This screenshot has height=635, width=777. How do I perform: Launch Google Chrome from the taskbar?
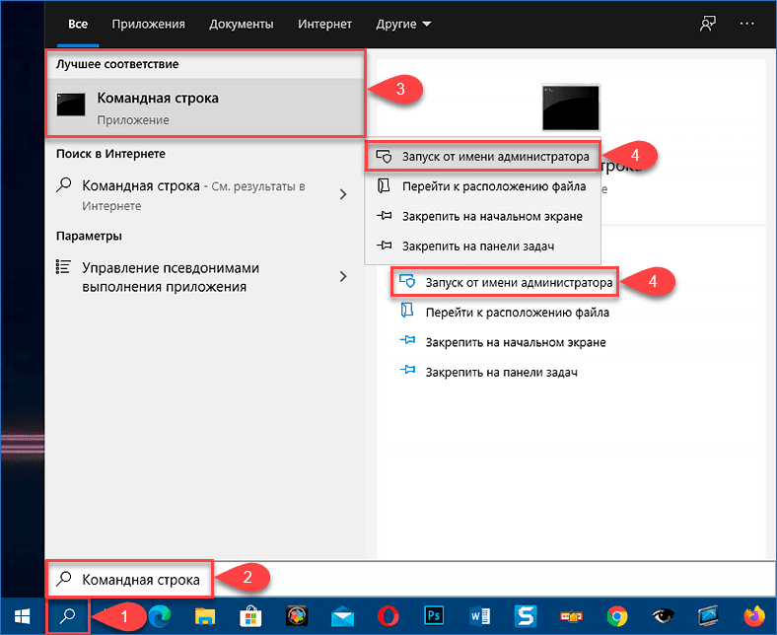[x=617, y=616]
